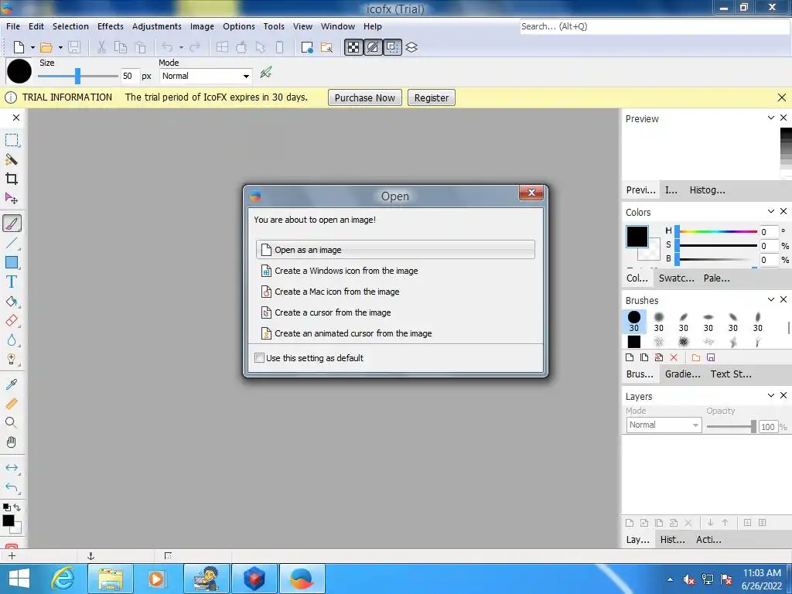The image size is (792, 594).
Task: Toggle the checkerboard transparency button
Action: click(353, 47)
